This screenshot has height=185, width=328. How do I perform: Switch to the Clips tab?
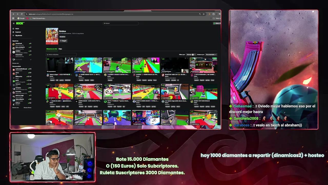pyautogui.click(x=60, y=49)
